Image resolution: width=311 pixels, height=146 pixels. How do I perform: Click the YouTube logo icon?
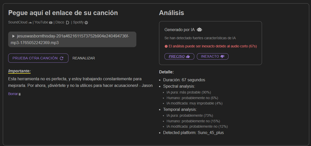tap(51, 22)
